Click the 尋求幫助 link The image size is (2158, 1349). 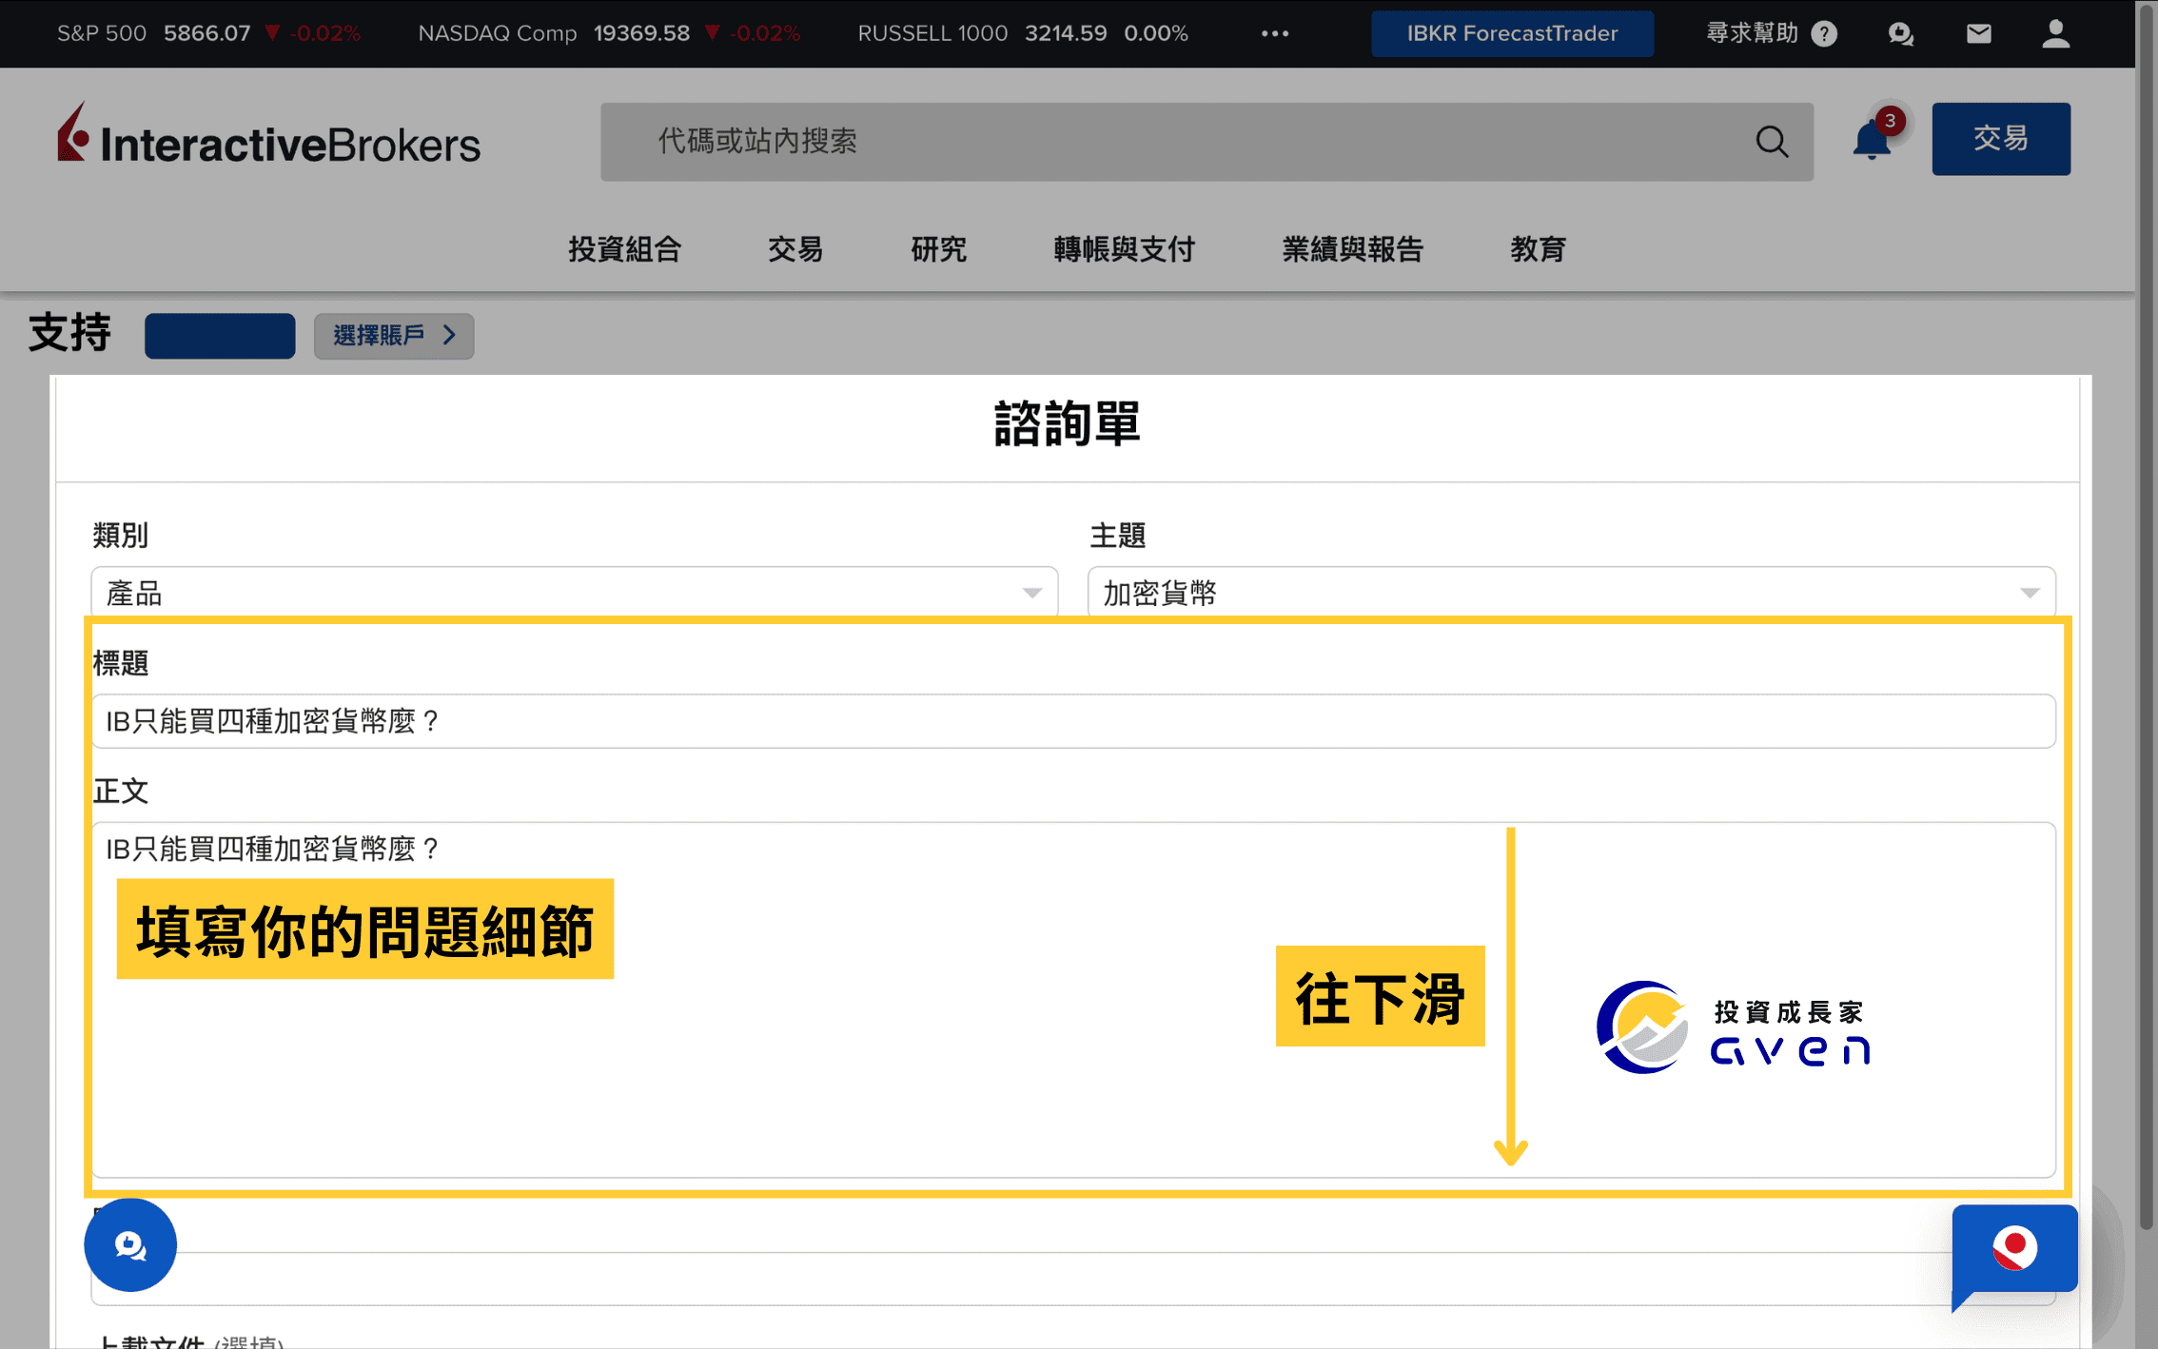[x=1752, y=33]
